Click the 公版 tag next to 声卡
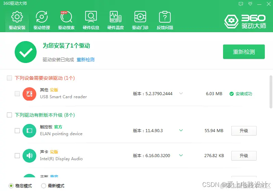Viewport: 273px width, 191px height. click(x=54, y=152)
